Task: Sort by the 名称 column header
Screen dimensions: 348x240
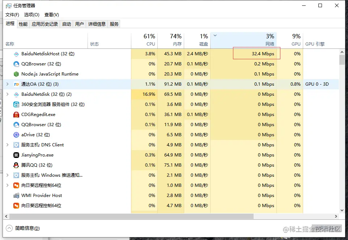Action: pyautogui.click(x=46, y=40)
